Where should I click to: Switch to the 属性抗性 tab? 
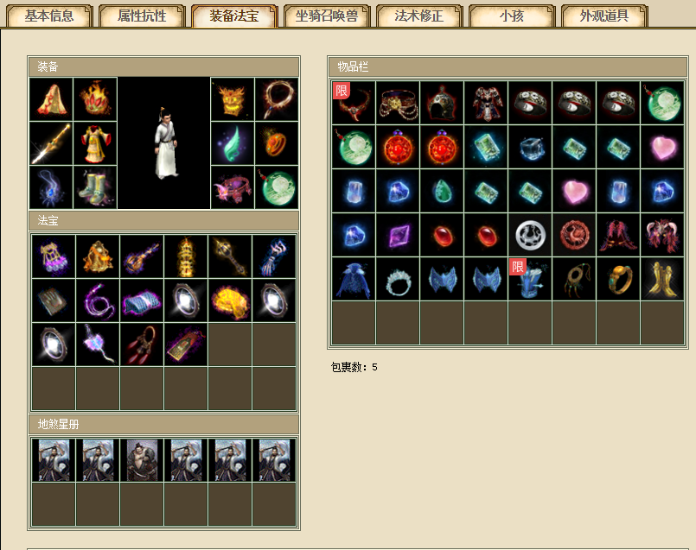(x=142, y=16)
